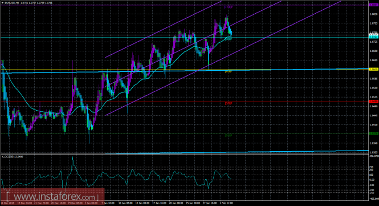Viewport: 379px width, 206px height.
Task: Click the red label on the red level line
Action: [229, 103]
